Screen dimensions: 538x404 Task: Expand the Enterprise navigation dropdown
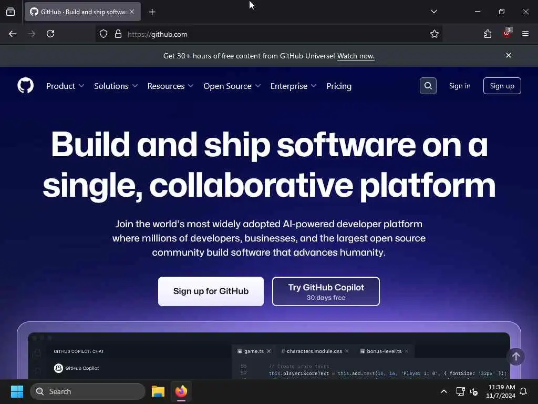[293, 86]
